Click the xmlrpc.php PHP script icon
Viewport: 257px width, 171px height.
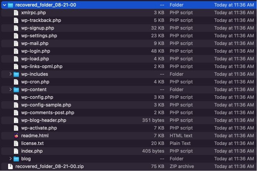click(15, 13)
